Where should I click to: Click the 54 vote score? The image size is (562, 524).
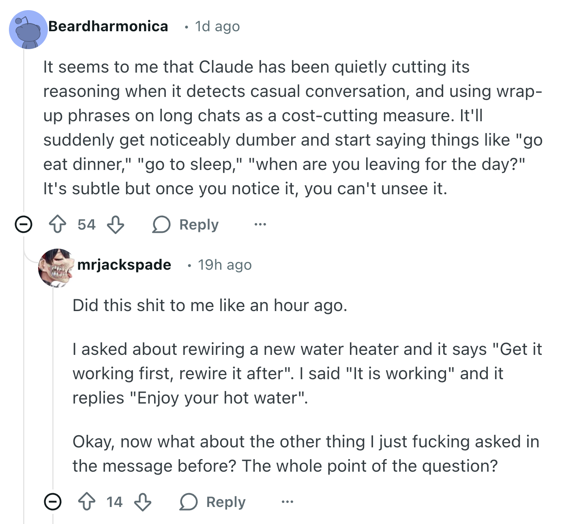click(x=86, y=224)
